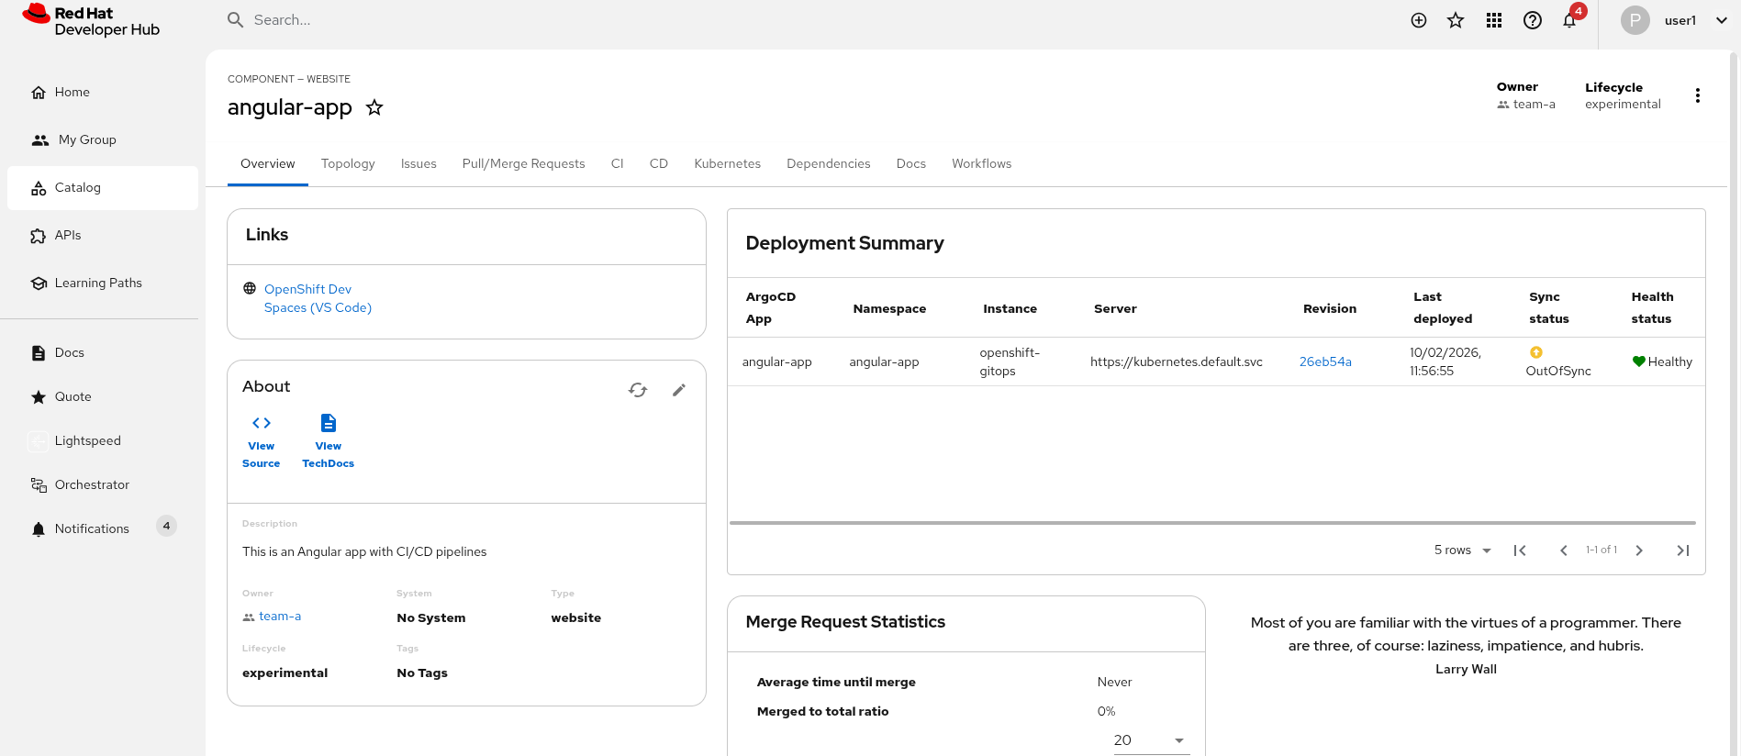The image size is (1741, 756).
Task: Open Docs in the sidebar
Action: tap(103, 352)
